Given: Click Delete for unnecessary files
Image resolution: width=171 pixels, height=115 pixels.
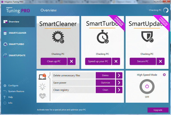Looking at the screenshot, I should (x=105, y=75).
